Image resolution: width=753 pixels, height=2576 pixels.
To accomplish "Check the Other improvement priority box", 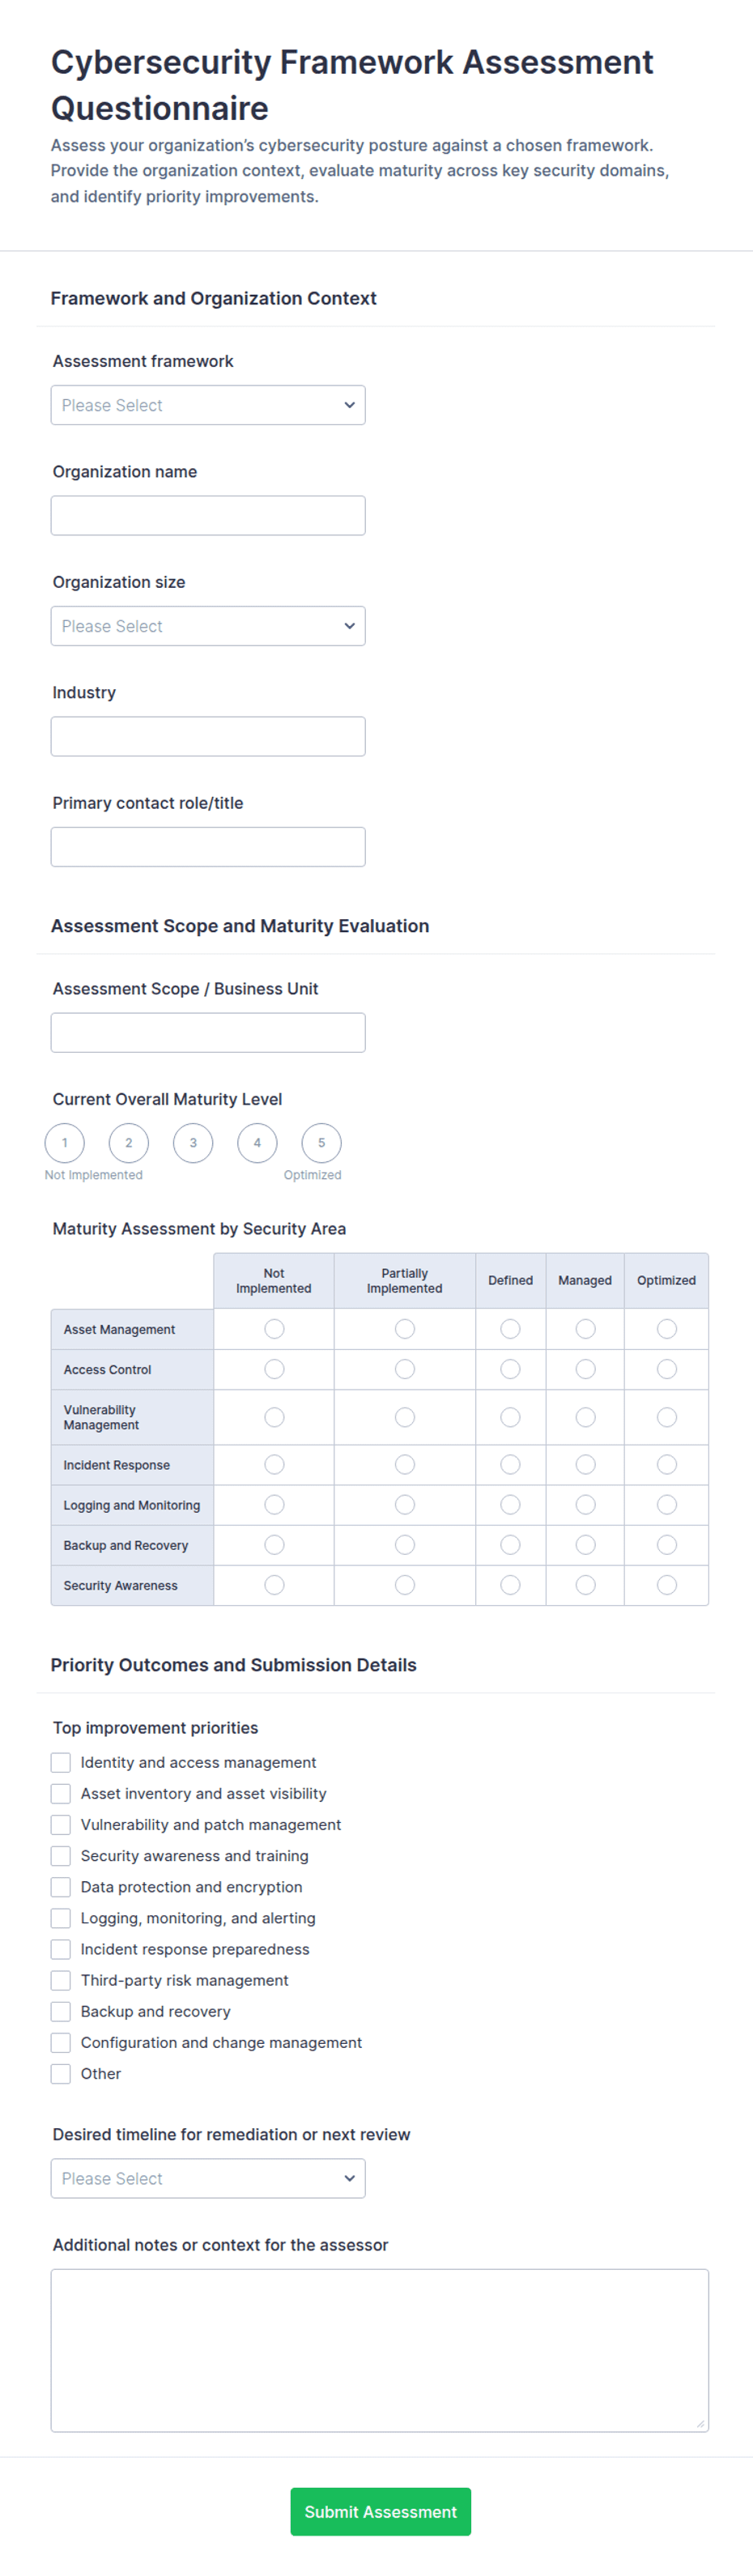I will pyautogui.click(x=61, y=2073).
